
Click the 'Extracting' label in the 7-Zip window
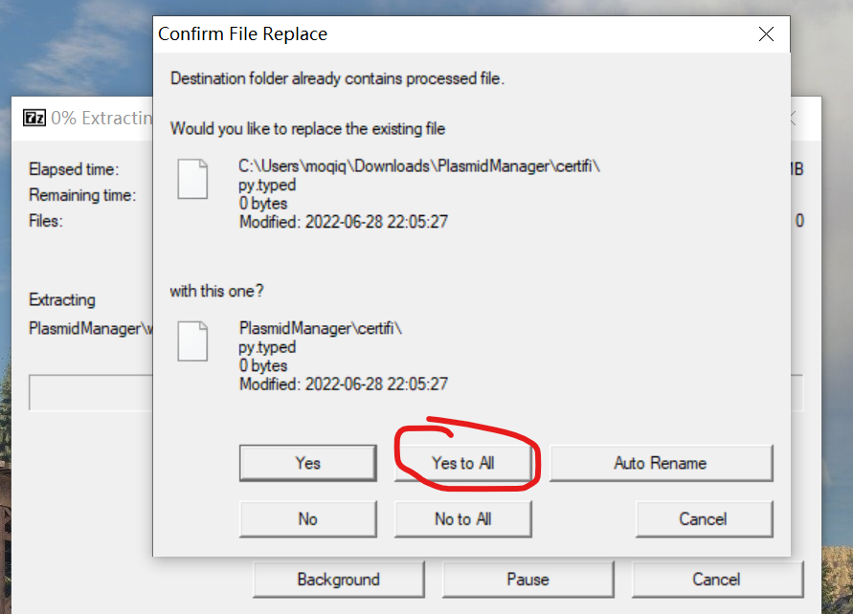pos(62,300)
